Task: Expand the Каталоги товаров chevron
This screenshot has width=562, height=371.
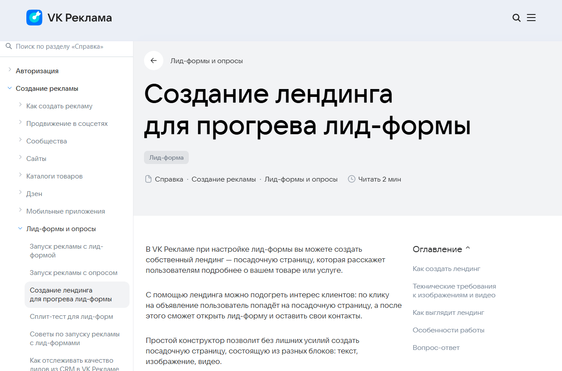Action: tap(20, 175)
